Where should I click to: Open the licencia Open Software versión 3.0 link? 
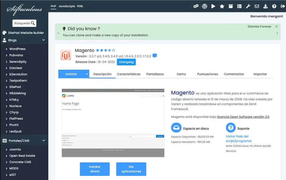243,117
